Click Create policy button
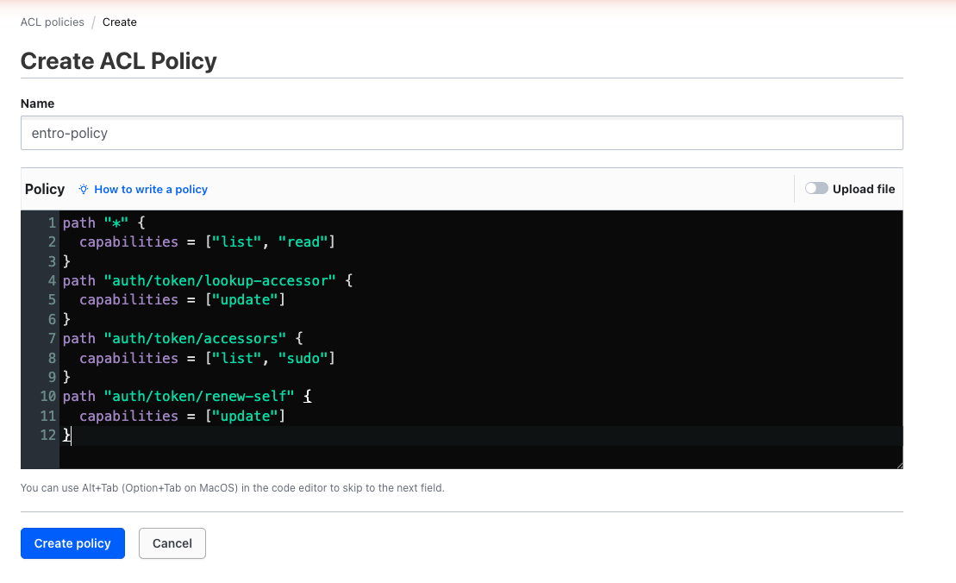956x583 pixels. 72,543
